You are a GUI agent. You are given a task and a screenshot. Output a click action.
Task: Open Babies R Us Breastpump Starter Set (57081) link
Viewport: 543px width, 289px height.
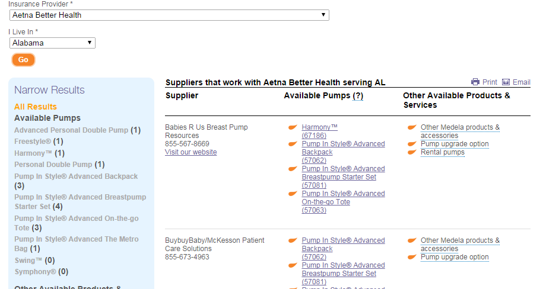[x=343, y=177]
